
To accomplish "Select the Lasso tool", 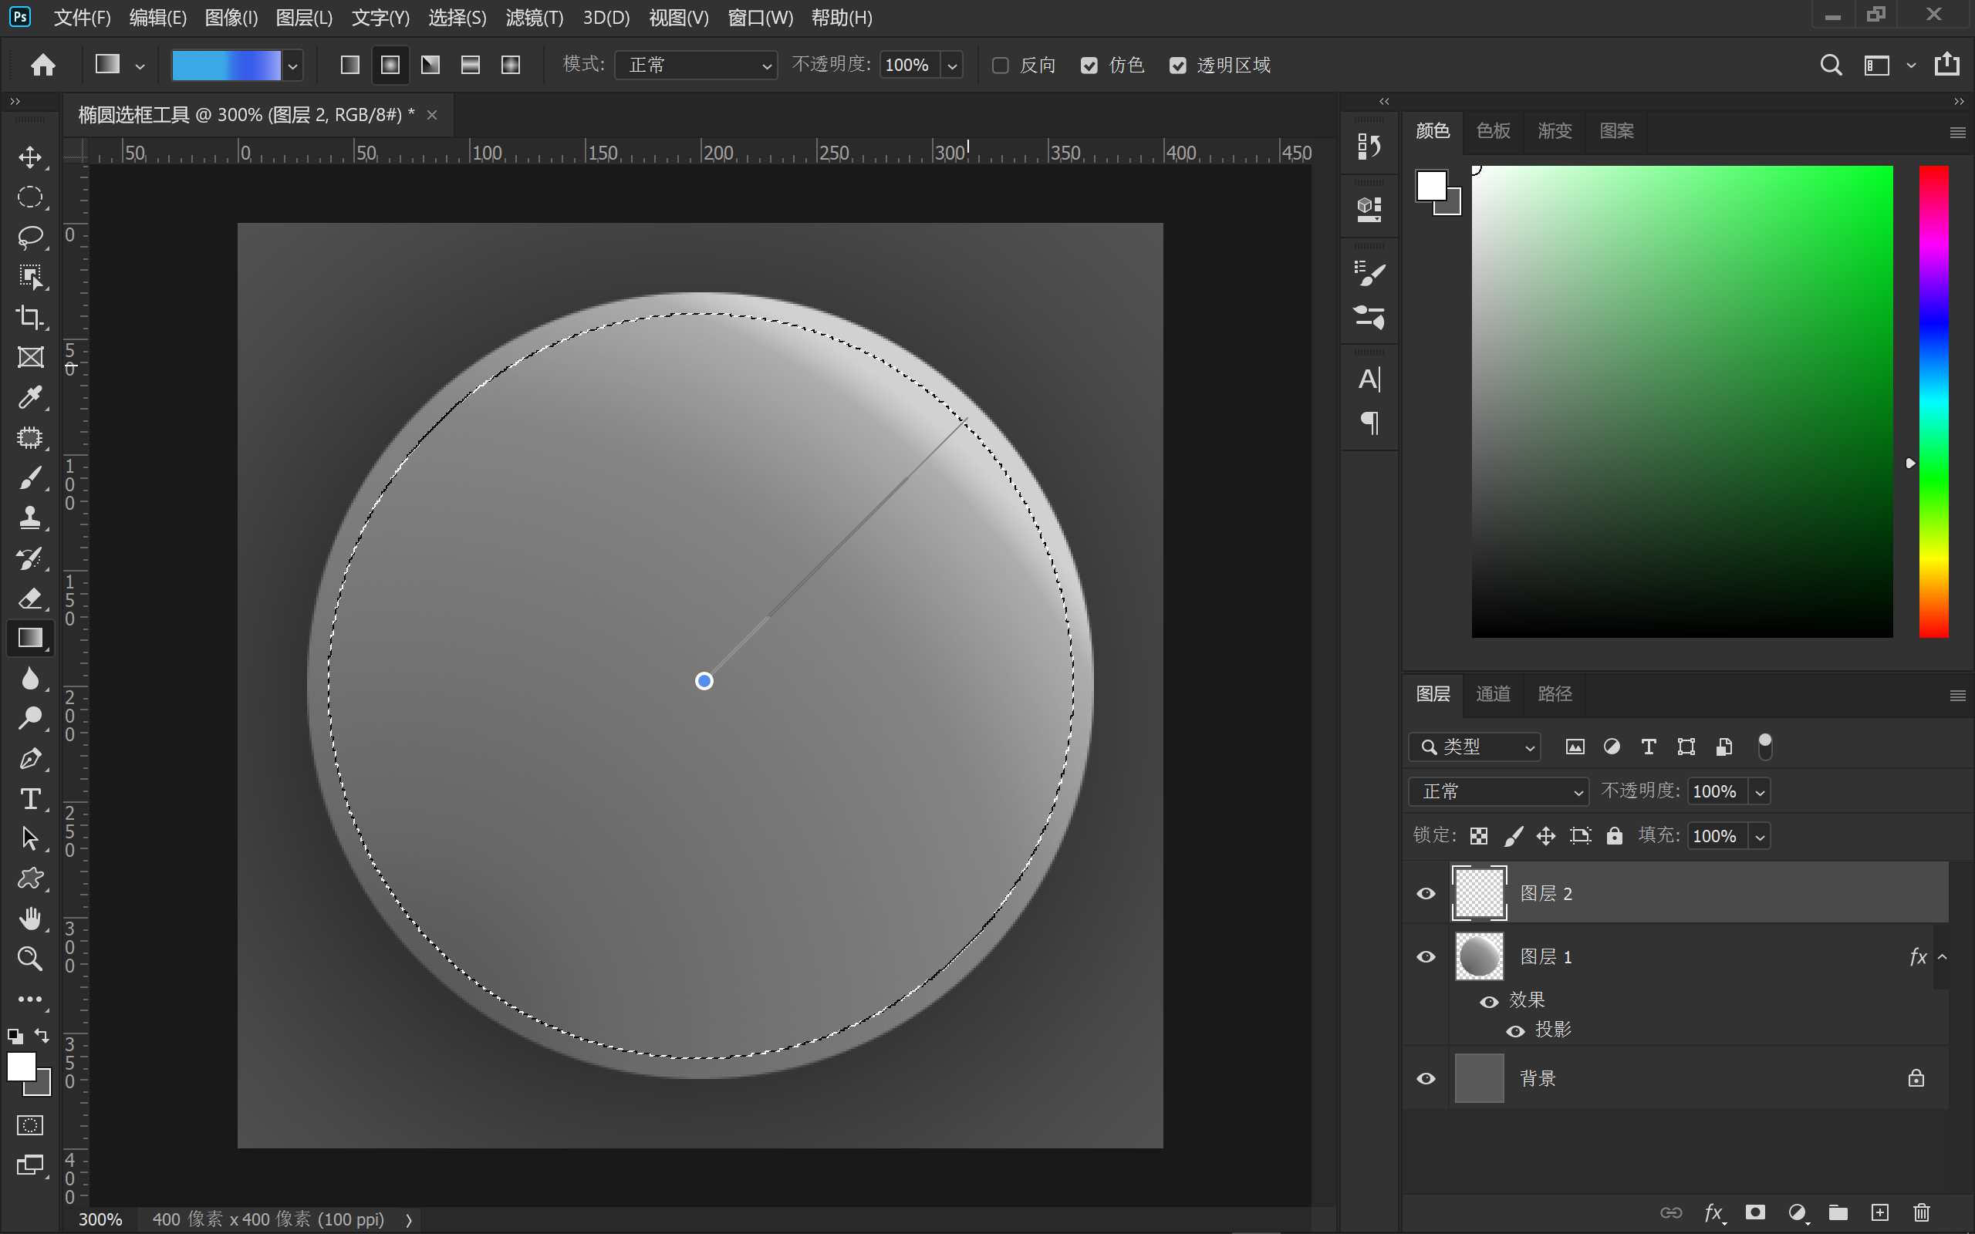I will tap(30, 237).
